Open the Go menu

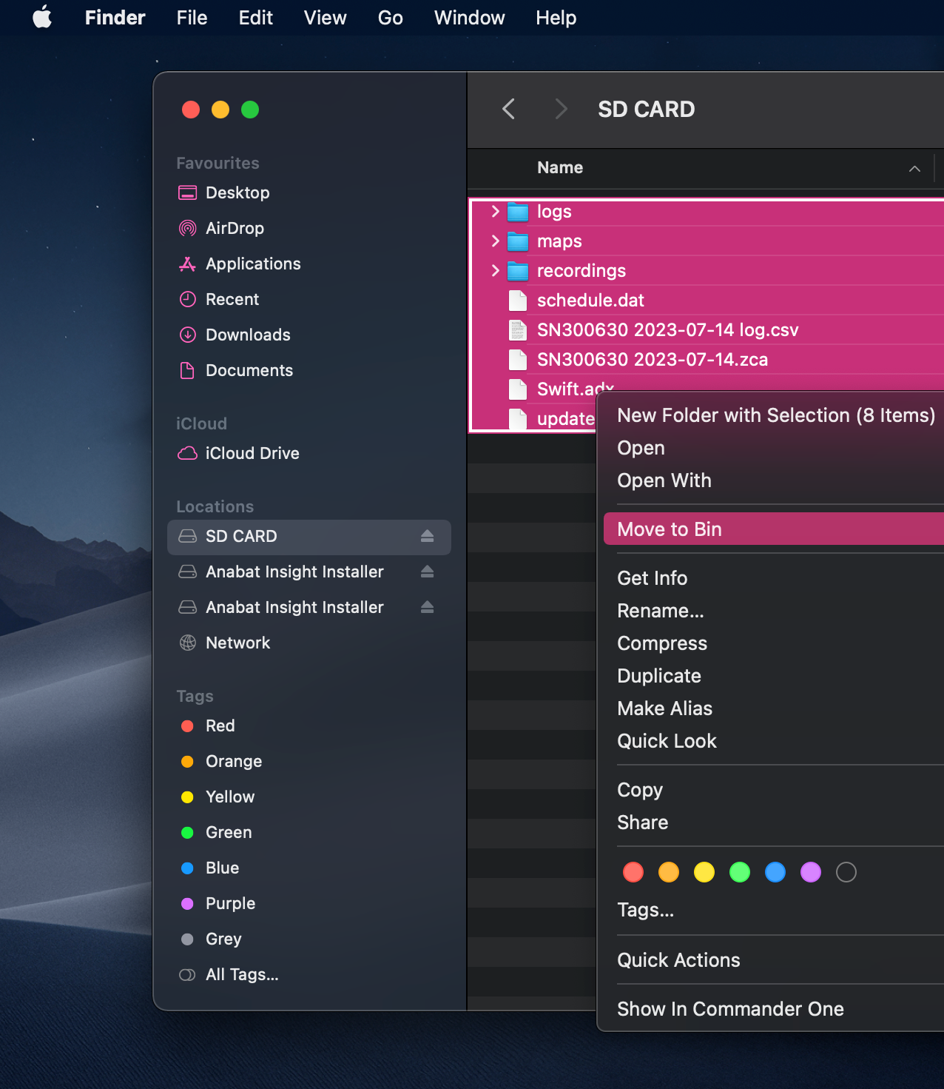click(x=390, y=18)
